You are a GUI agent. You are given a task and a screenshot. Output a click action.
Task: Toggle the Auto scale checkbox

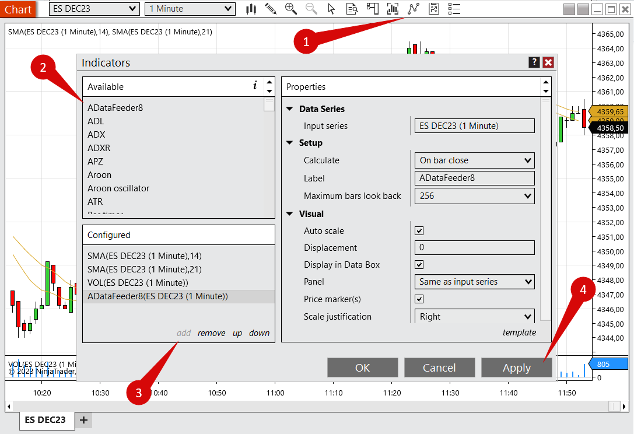419,231
